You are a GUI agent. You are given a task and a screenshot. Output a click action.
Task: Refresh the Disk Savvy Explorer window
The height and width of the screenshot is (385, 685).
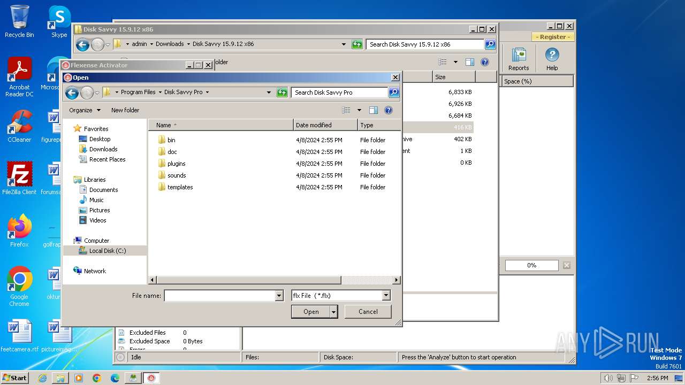coord(357,44)
